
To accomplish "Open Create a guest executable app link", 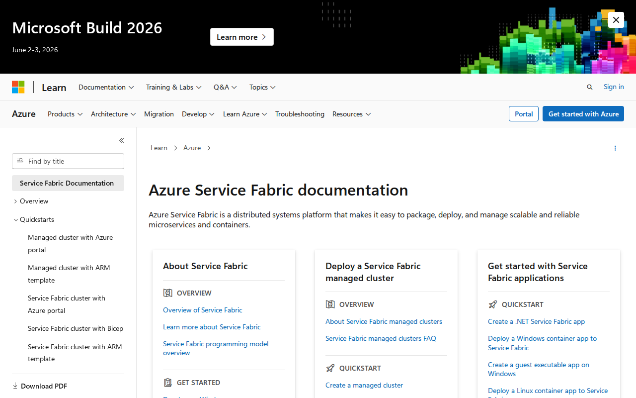I will pyautogui.click(x=539, y=369).
